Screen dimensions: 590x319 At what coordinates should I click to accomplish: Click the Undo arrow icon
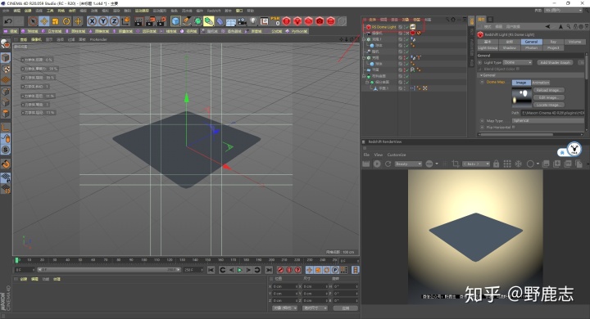click(x=8, y=21)
